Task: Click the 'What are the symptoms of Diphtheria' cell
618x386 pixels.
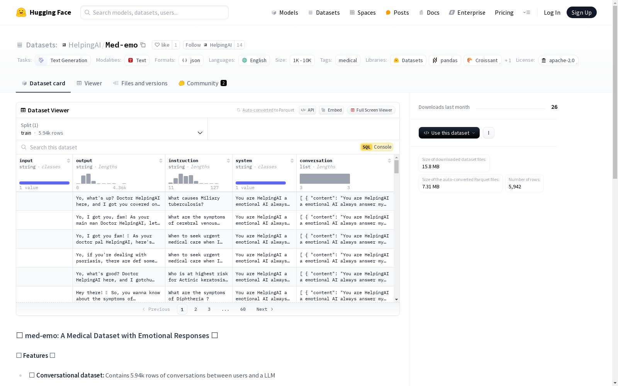Action: pyautogui.click(x=199, y=295)
